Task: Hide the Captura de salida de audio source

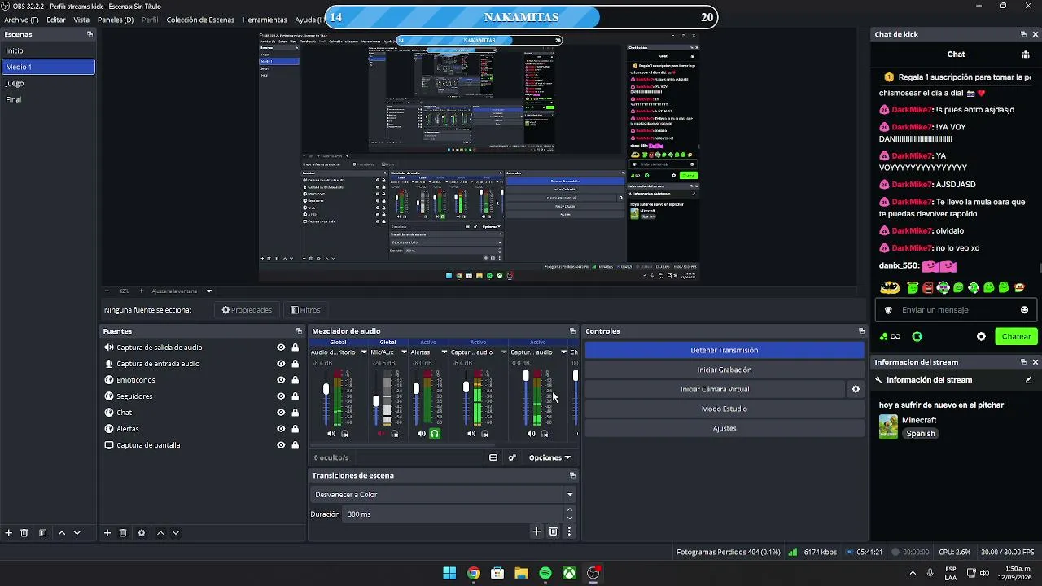Action: coord(281,348)
